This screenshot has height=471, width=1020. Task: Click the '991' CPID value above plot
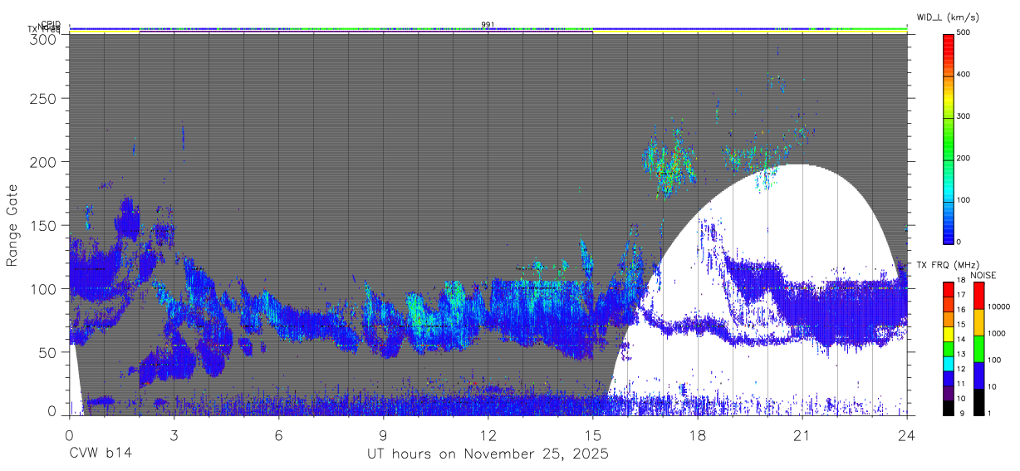[488, 24]
